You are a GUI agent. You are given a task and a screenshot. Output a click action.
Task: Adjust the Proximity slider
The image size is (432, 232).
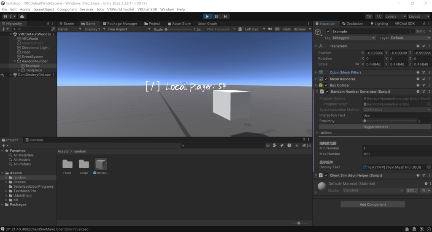pos(390,121)
